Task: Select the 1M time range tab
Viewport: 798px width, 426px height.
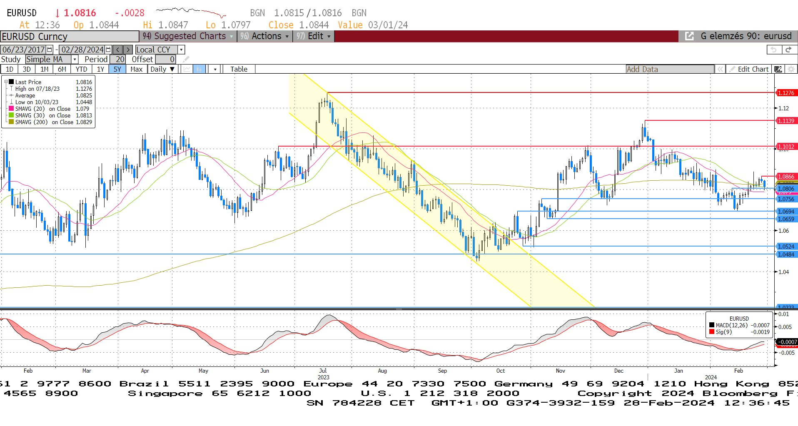Action: 44,69
